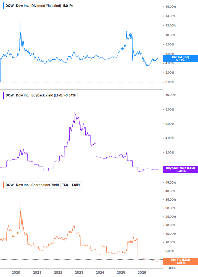Screen dimensions: 198x277
Task: Click the orange Shr Yld (LTM) -1.05% tag
Action: tap(180, 261)
